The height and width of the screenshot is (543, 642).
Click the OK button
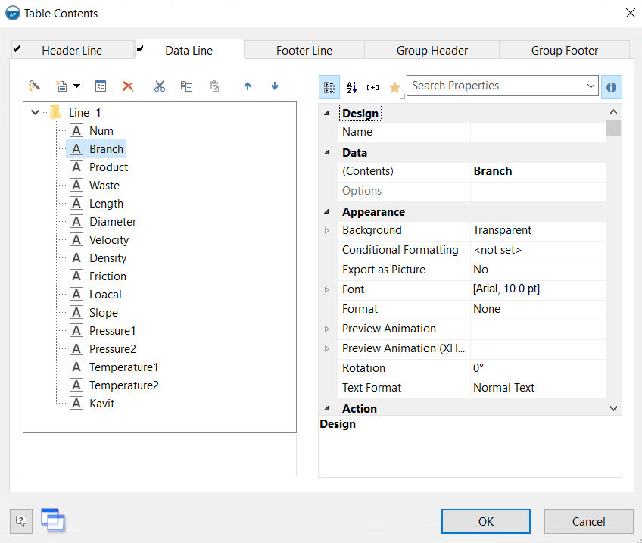click(x=485, y=521)
